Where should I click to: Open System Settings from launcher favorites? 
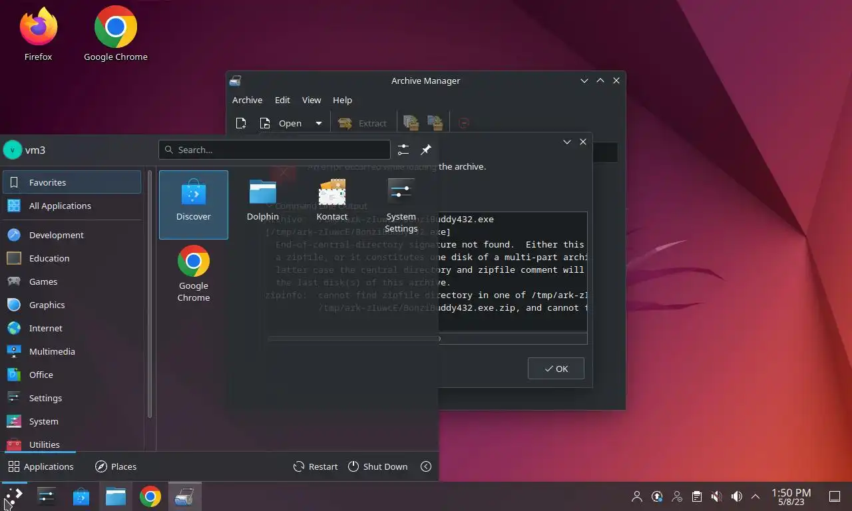point(401,204)
